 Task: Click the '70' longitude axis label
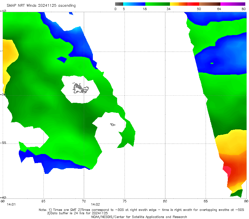pyautogui.click(x=84, y=201)
